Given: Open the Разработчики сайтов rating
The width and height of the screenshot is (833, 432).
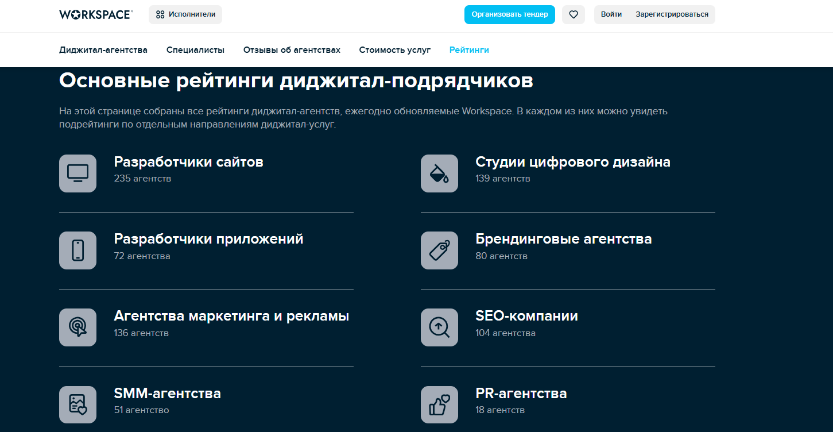Looking at the screenshot, I should pos(188,162).
